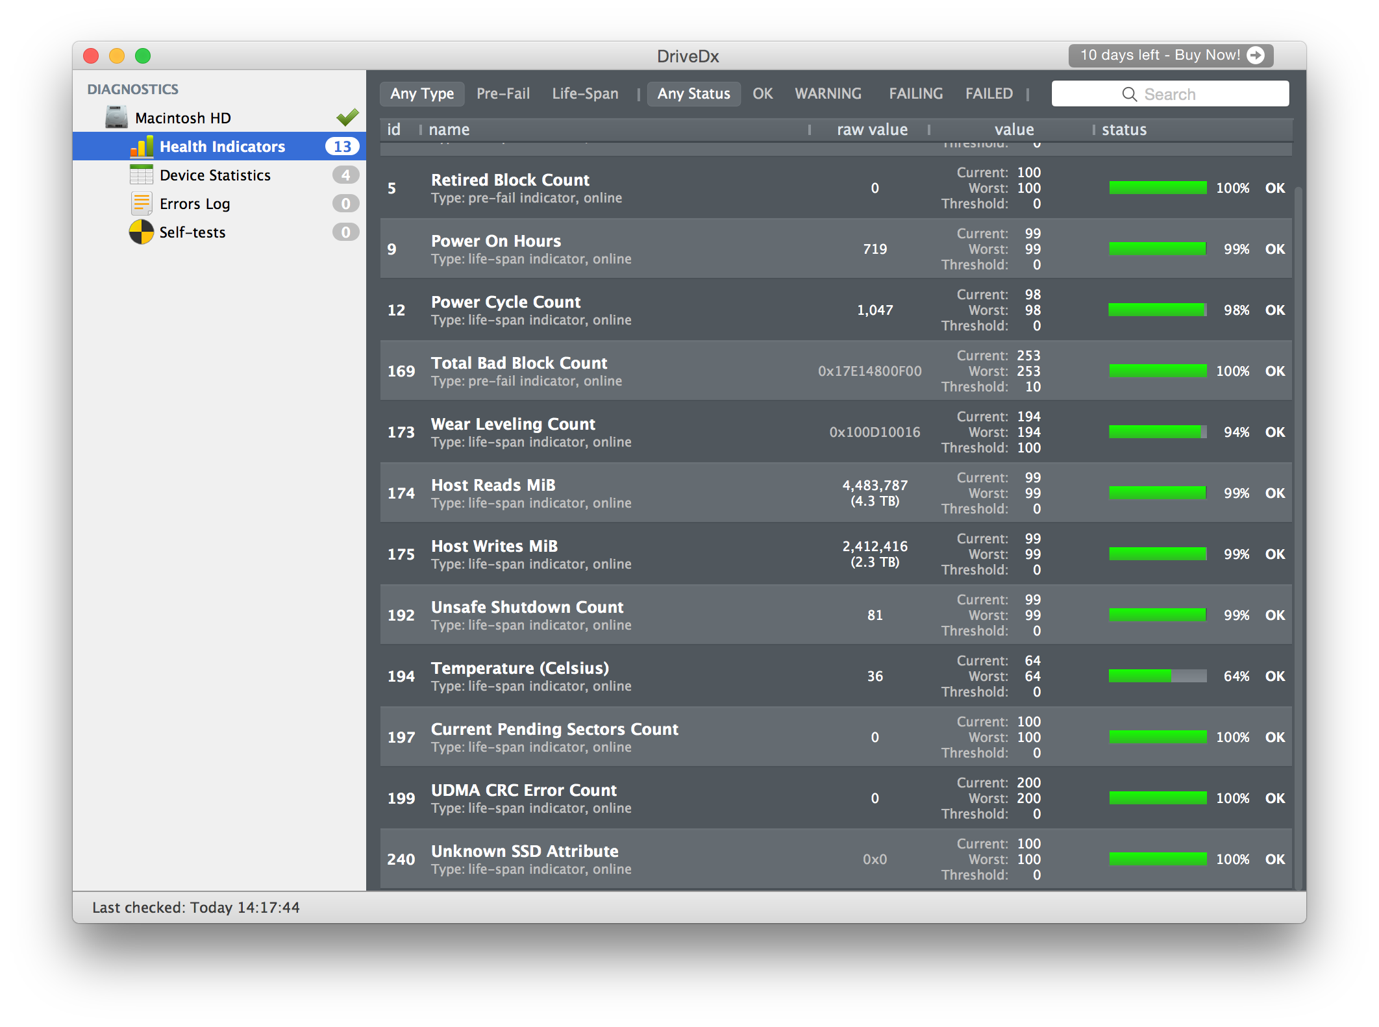Filter indicators by FAILING status
1379x1027 pixels.
(915, 94)
